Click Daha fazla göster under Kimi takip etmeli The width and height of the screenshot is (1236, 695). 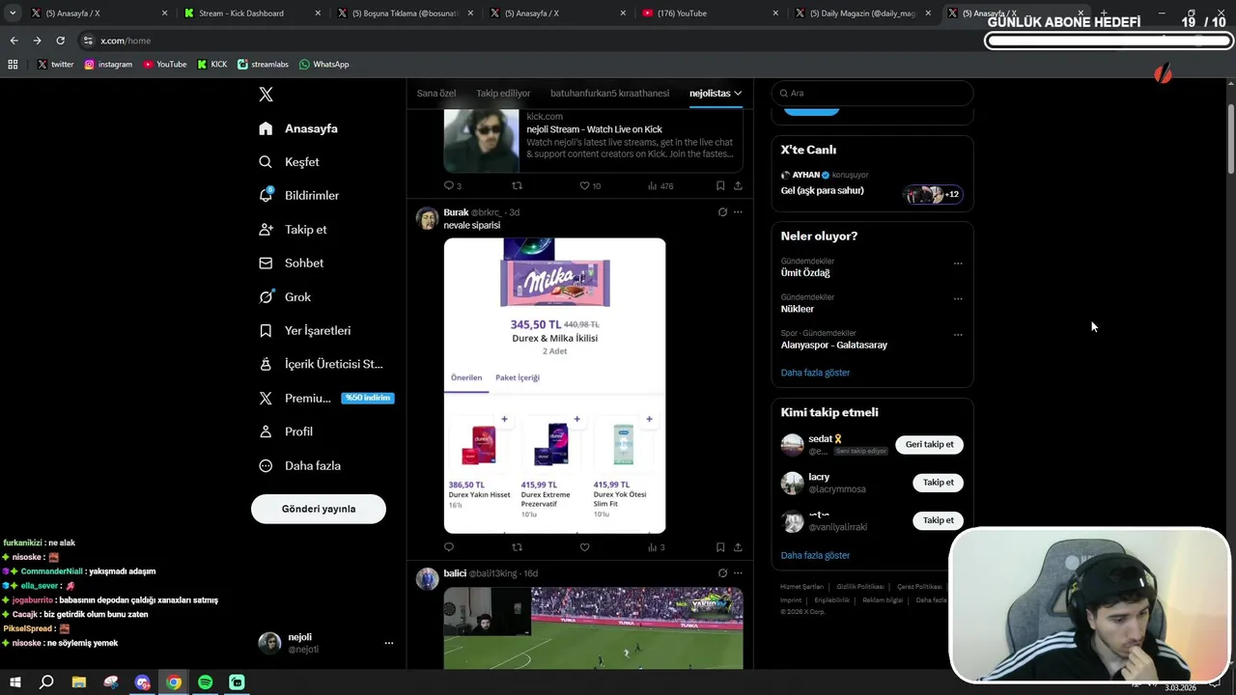(815, 555)
